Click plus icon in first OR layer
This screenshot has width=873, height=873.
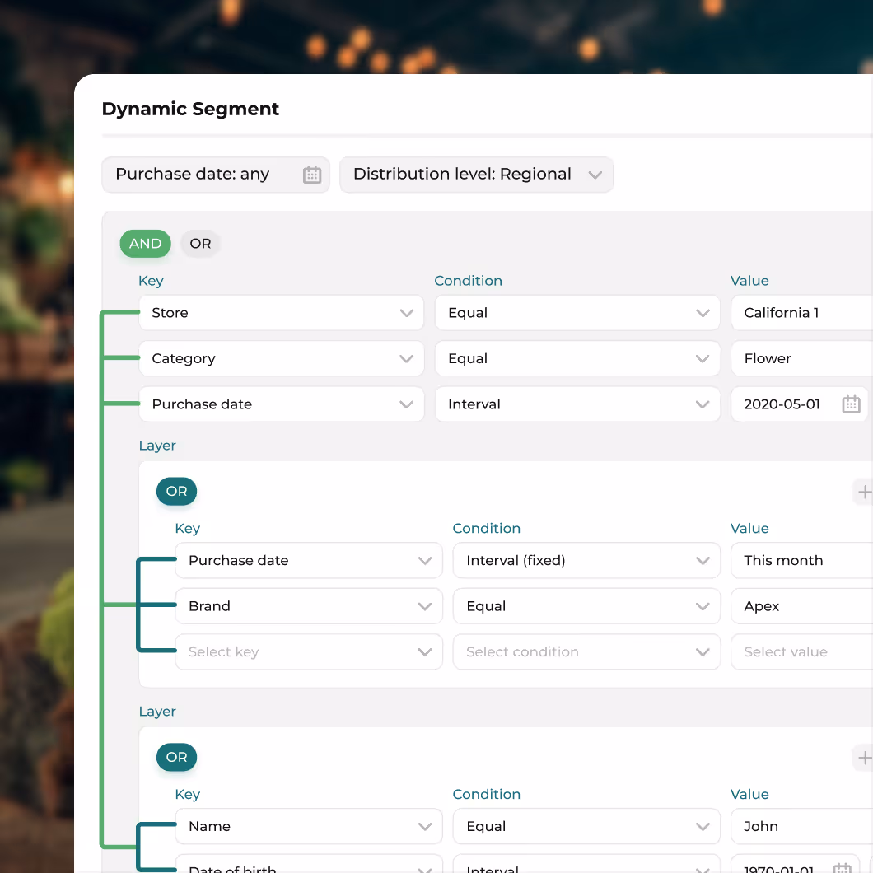click(x=864, y=493)
